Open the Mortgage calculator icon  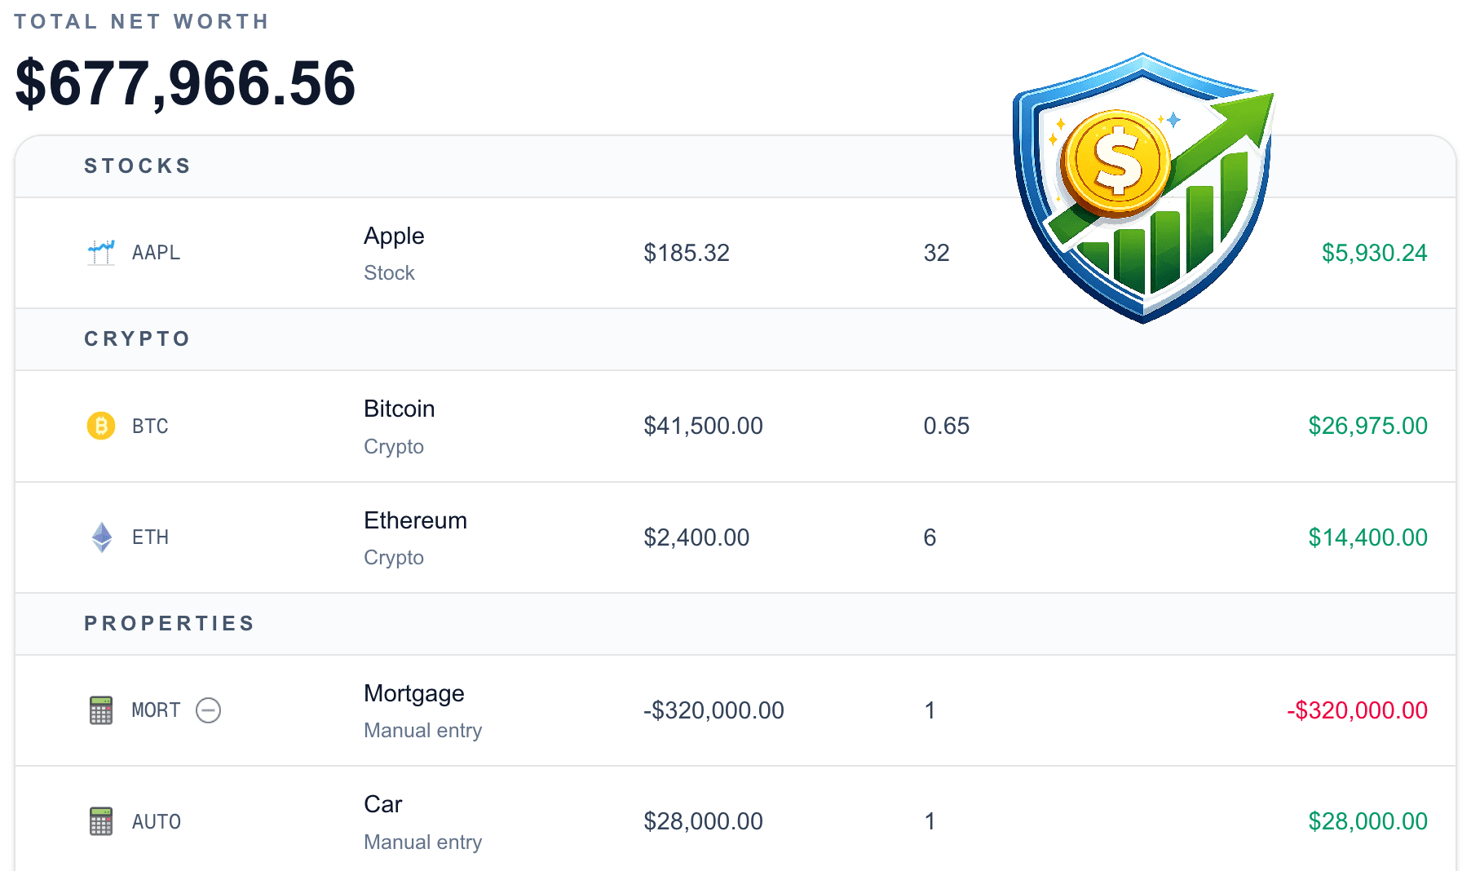pyautogui.click(x=100, y=710)
